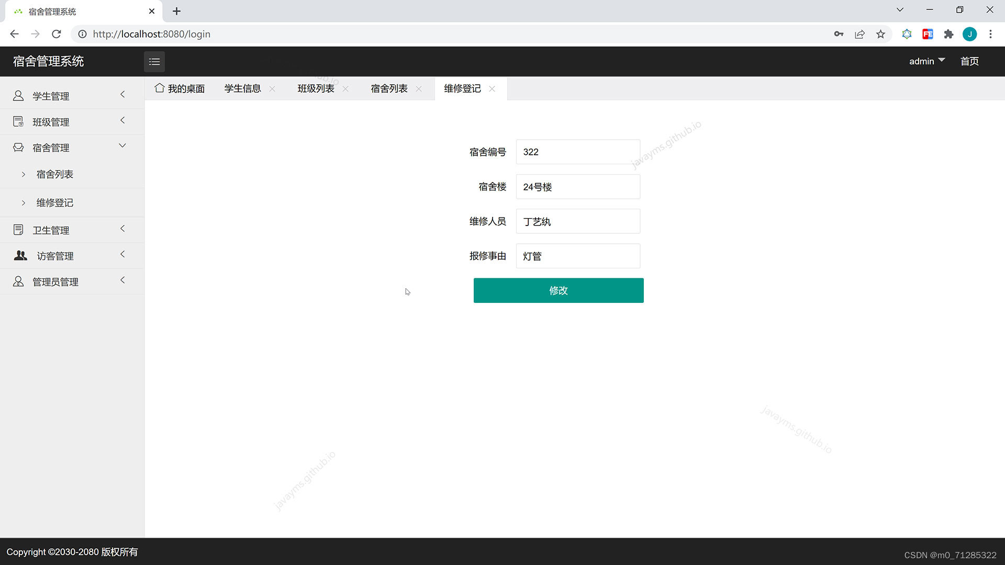Click the 访客管理 menu label
The image size is (1005, 565).
click(x=55, y=256)
